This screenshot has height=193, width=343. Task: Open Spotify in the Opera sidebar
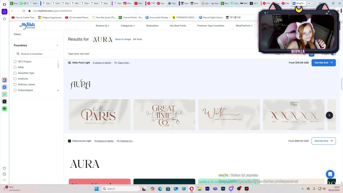click(4, 109)
